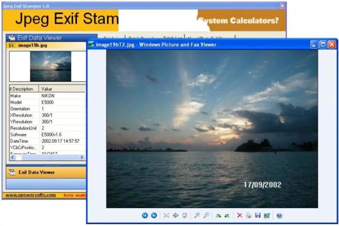Open viewer Help with the question mark icon

click(x=279, y=215)
